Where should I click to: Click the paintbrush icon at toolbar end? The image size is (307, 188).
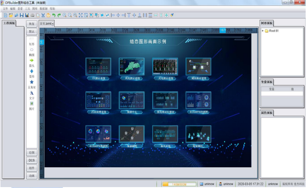(172, 15)
